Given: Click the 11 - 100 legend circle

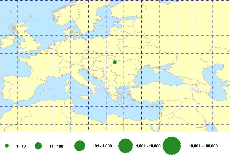Looking at the screenshot, I should tap(38, 146).
